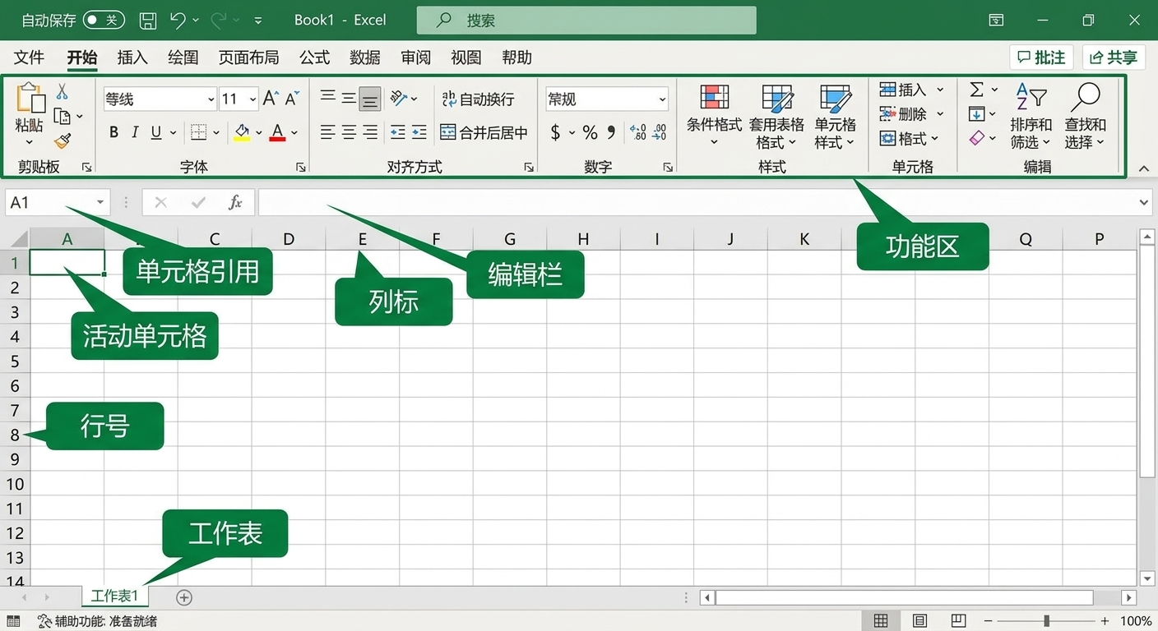Open the 文件 menu
The height and width of the screenshot is (631, 1158).
point(29,58)
